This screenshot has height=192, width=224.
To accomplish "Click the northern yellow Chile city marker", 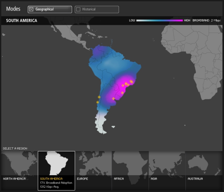I will tap(99, 97).
